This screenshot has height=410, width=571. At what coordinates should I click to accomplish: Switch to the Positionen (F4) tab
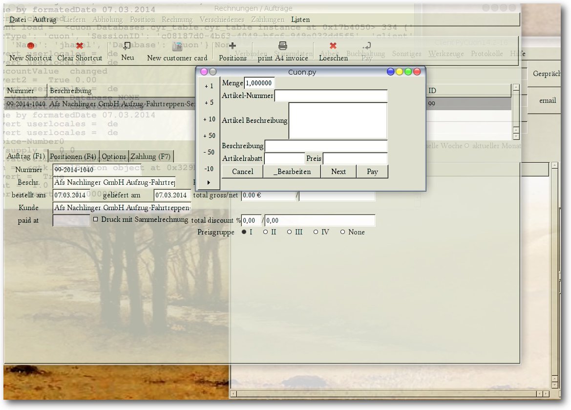pyautogui.click(x=73, y=156)
